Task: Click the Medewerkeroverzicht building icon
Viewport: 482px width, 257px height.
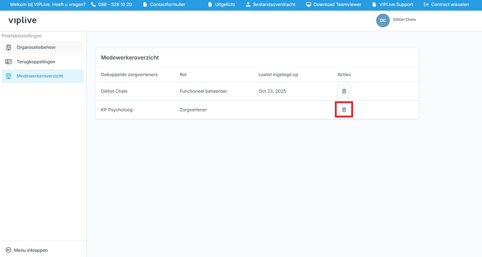Action: pyautogui.click(x=9, y=76)
